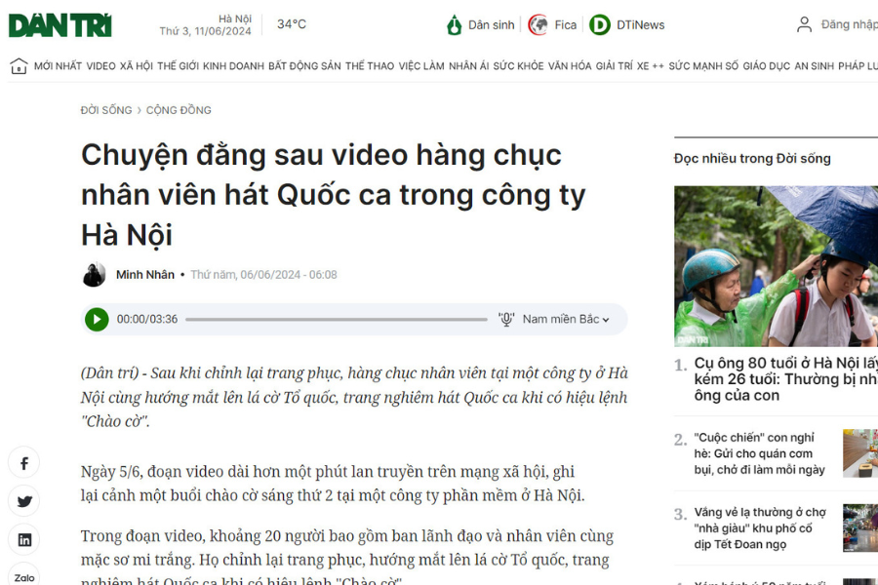Open the THỂ THAO section
878x585 pixels.
point(370,66)
